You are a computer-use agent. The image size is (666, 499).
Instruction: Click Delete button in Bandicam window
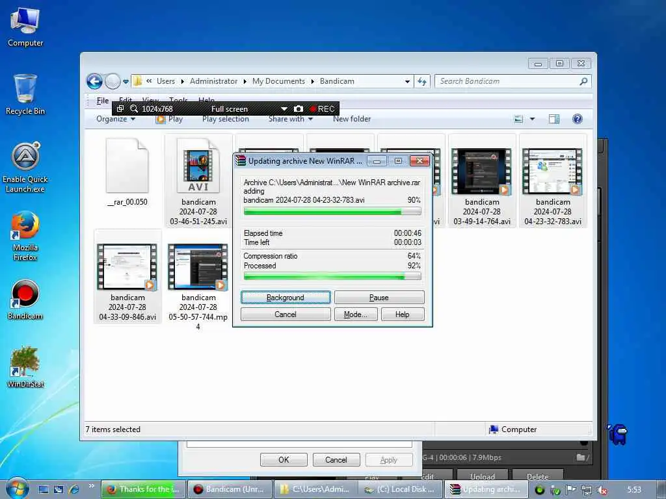pos(538,476)
